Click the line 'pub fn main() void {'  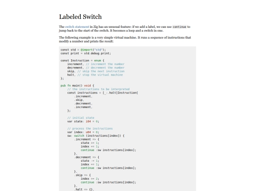tap(77, 85)
